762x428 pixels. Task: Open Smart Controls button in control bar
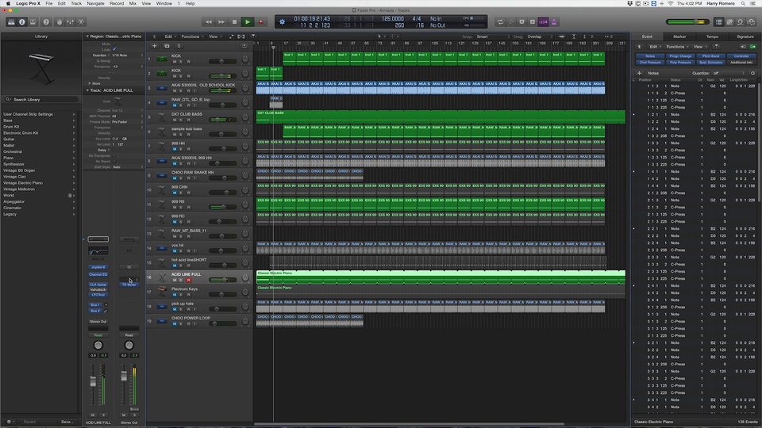click(x=60, y=22)
